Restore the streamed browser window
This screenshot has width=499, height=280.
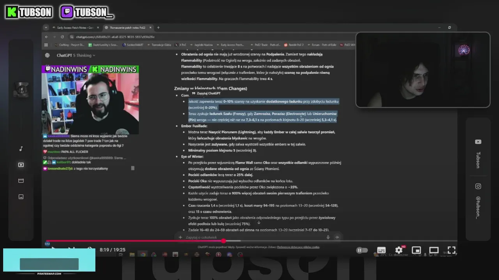(449, 28)
